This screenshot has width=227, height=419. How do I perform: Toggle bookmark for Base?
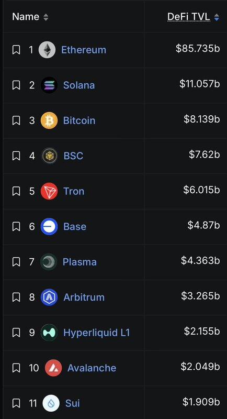click(16, 227)
